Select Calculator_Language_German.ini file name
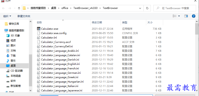The width and height of the screenshot is (199, 96). click(61, 73)
